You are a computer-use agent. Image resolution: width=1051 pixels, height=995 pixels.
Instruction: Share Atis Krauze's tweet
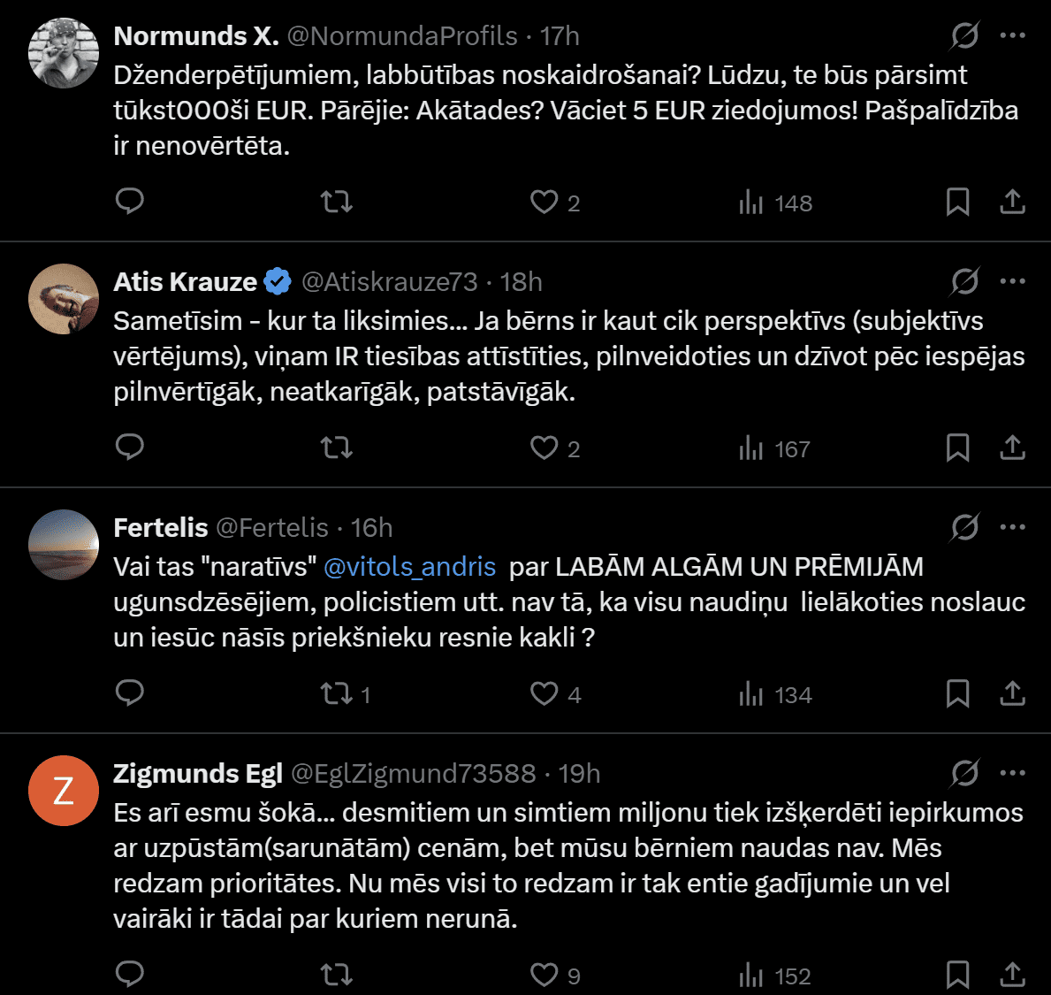1012,448
